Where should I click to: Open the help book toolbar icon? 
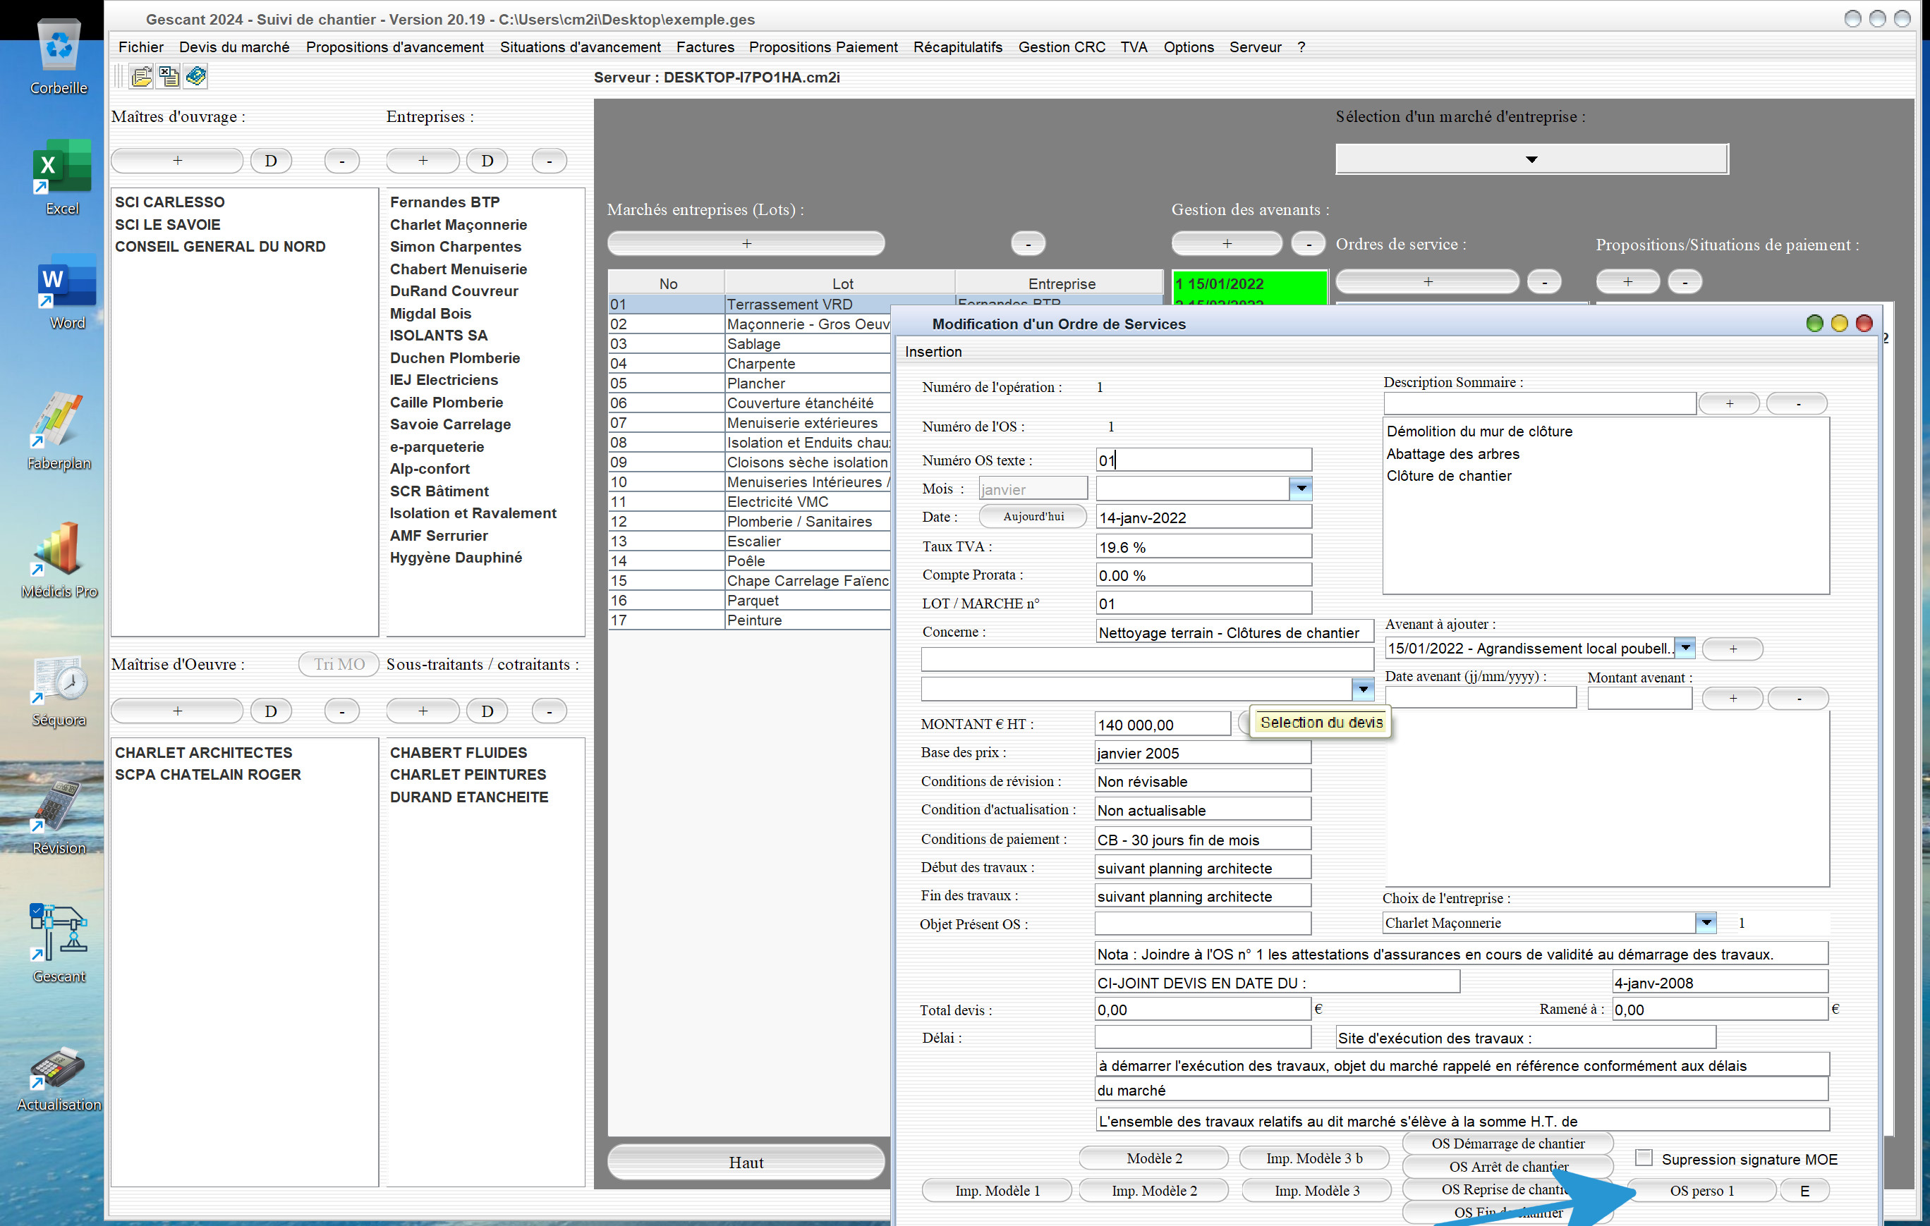pyautogui.click(x=196, y=77)
